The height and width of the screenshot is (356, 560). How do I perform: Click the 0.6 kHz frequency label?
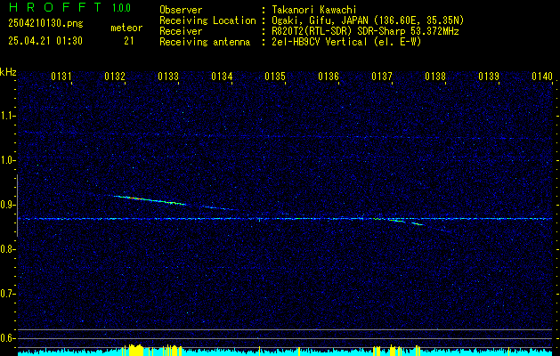(x=7, y=338)
